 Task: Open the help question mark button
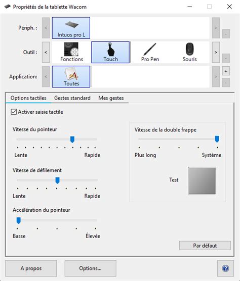pyautogui.click(x=225, y=268)
